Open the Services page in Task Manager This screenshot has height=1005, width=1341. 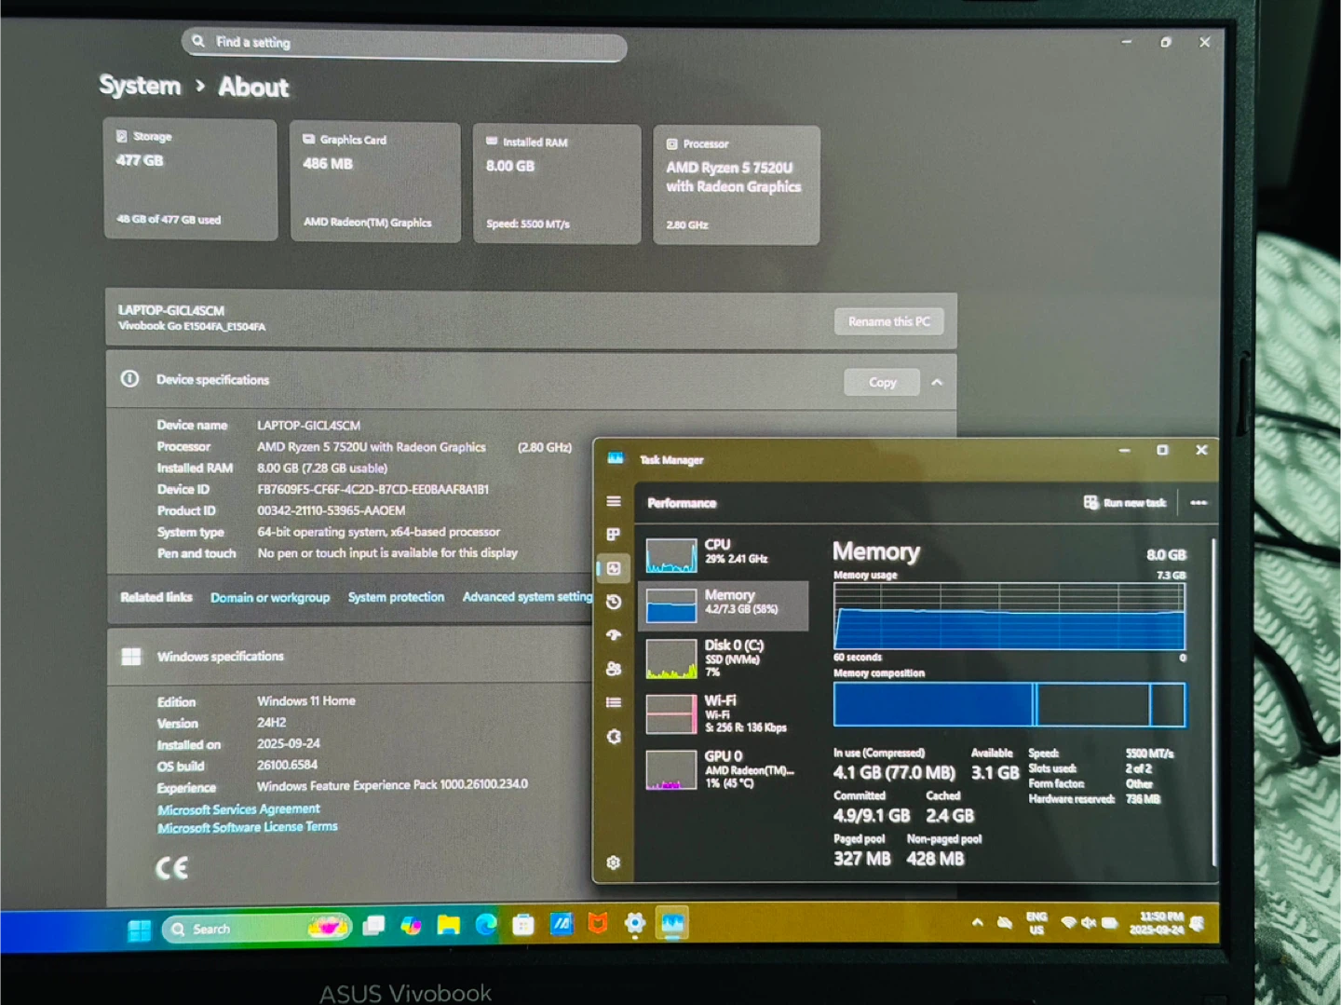pos(613,737)
